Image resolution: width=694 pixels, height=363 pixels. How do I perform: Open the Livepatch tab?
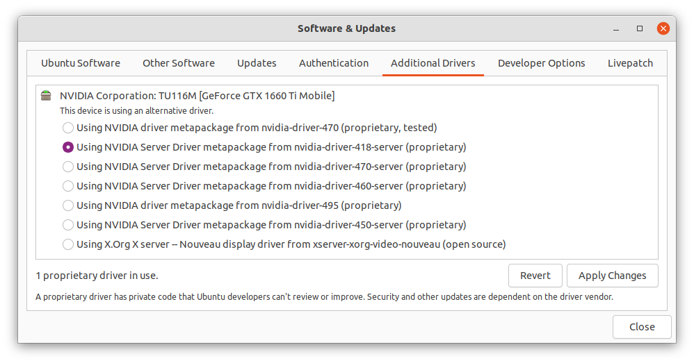(x=630, y=63)
